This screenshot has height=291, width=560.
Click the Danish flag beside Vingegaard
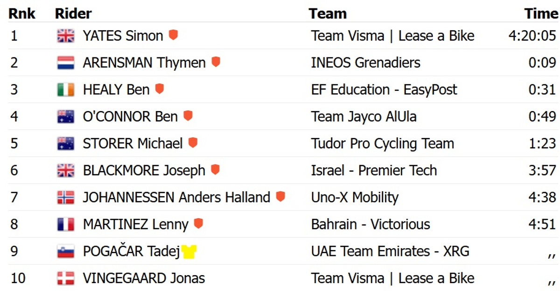[x=66, y=279]
